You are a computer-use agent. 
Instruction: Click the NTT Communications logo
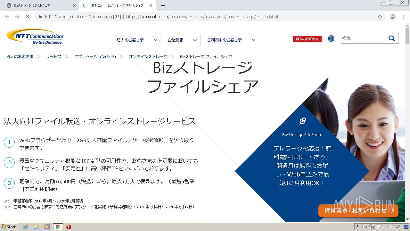35,36
